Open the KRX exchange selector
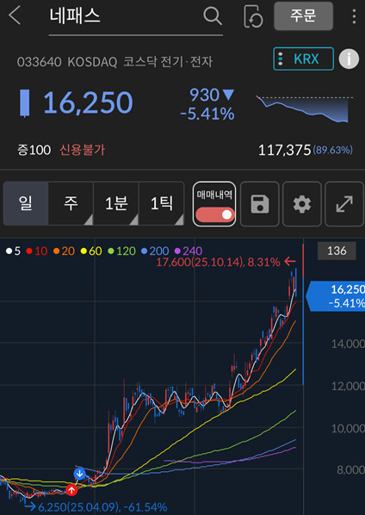The image size is (365, 515). 303,59
